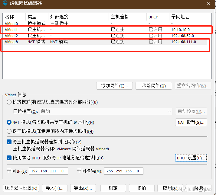216x195 pixels.
Task: Select the VMnet0 row
Action: (x=106, y=24)
